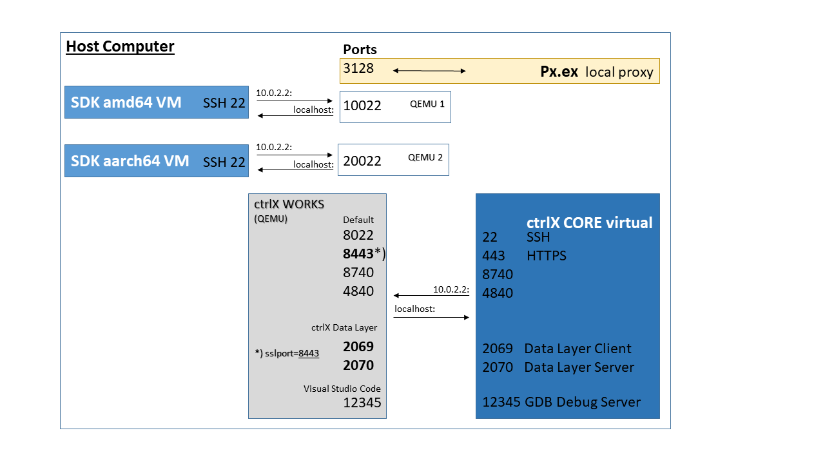The image size is (825, 464).
Task: Toggle port 8443 in ctrlX WORKS
Action: coord(358,253)
